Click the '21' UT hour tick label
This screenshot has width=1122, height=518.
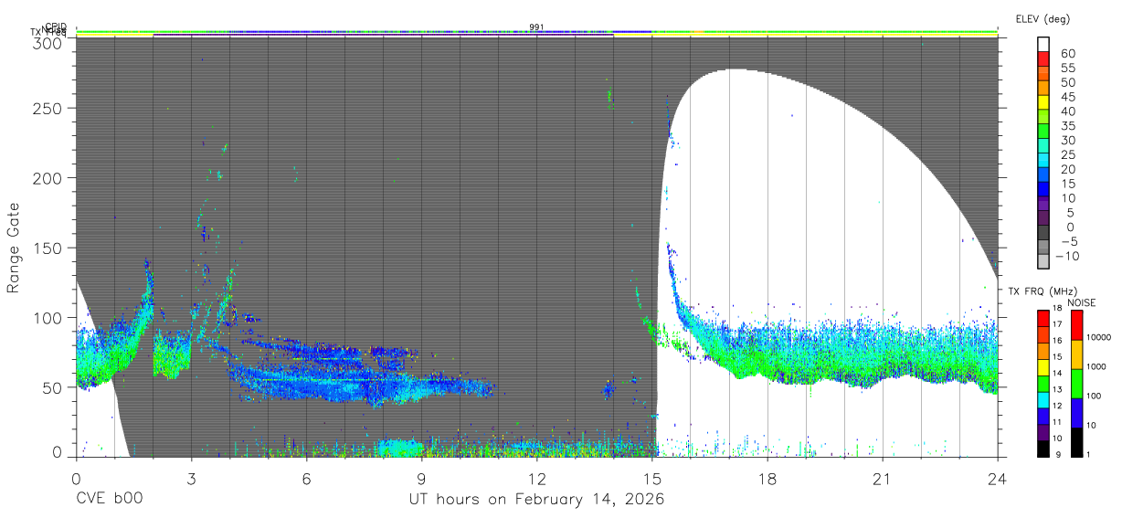pyautogui.click(x=883, y=479)
